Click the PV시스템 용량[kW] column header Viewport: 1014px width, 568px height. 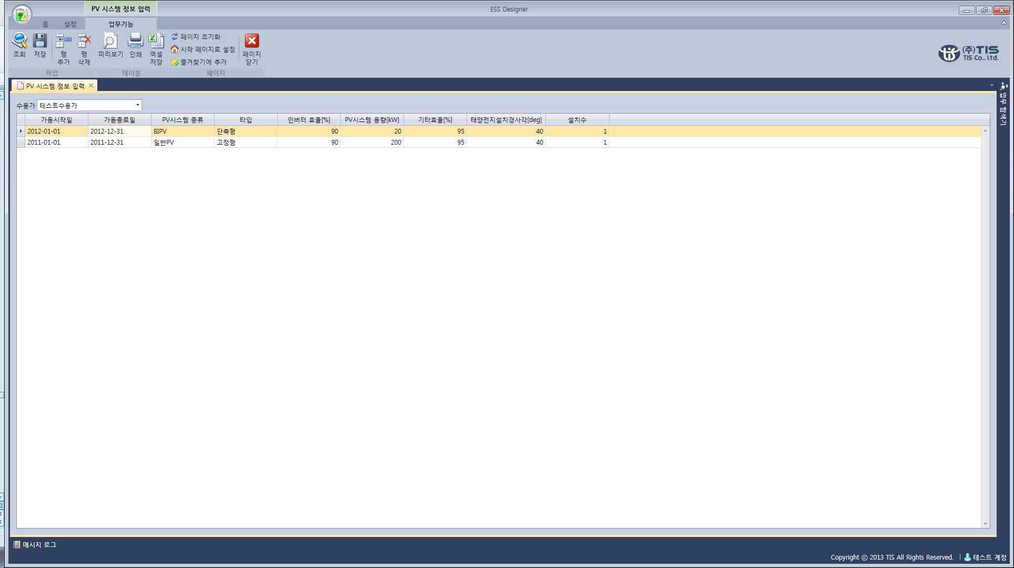point(372,120)
